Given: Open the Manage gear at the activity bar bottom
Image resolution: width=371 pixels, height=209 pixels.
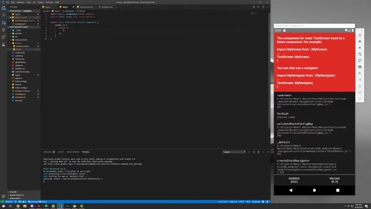Looking at the screenshot, I should coord(3,196).
